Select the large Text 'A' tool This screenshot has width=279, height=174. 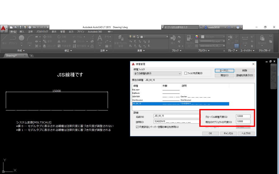100,38
